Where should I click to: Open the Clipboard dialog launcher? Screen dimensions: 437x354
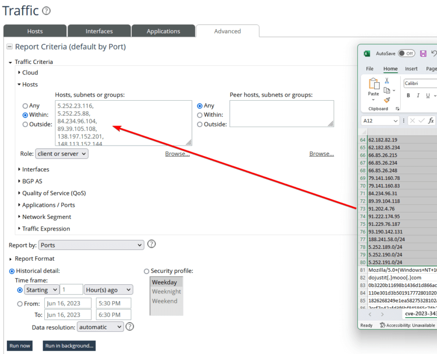pos(397,109)
